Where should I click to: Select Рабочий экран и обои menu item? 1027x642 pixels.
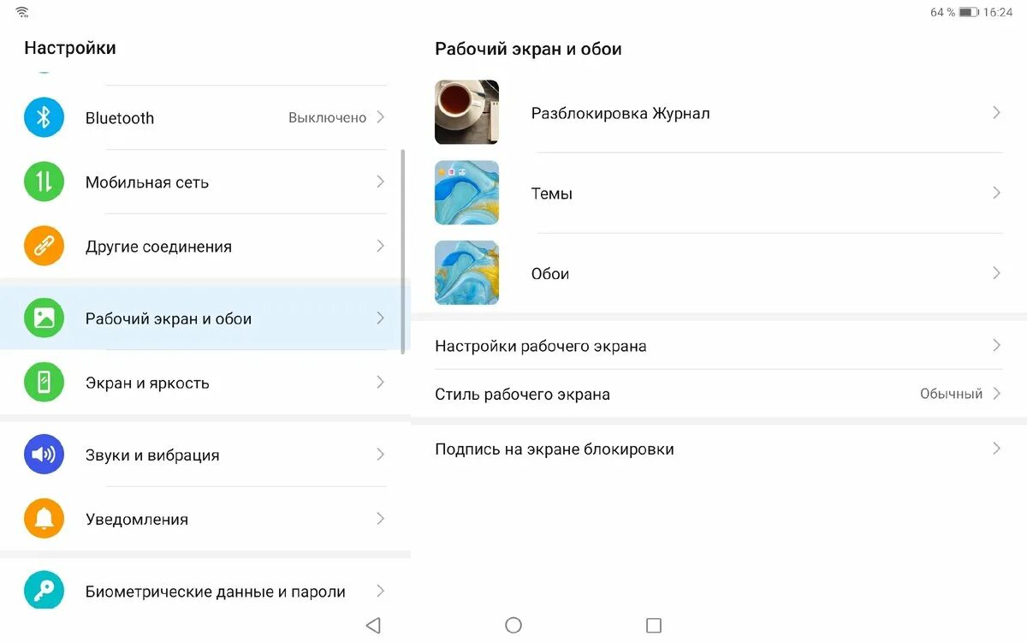point(205,318)
